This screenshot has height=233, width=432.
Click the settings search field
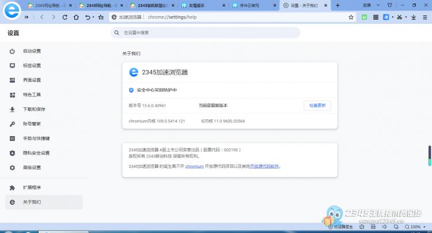206,32
